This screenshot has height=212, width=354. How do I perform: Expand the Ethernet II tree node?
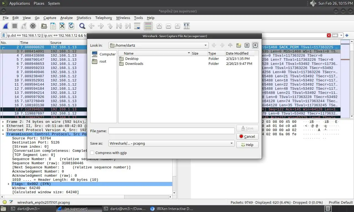[3, 126]
